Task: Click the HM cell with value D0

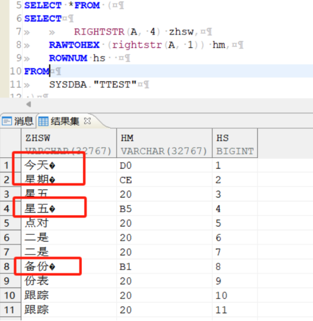Action: tap(164, 166)
